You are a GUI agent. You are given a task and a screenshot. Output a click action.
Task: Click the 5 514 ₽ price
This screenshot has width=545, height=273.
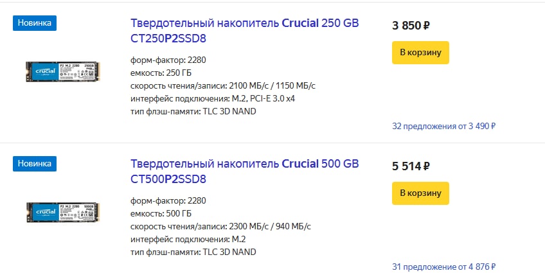click(411, 166)
